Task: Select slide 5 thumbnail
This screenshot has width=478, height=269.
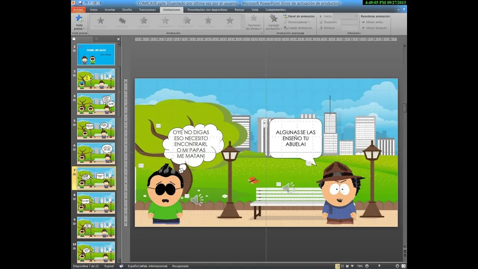Action: pyautogui.click(x=96, y=129)
